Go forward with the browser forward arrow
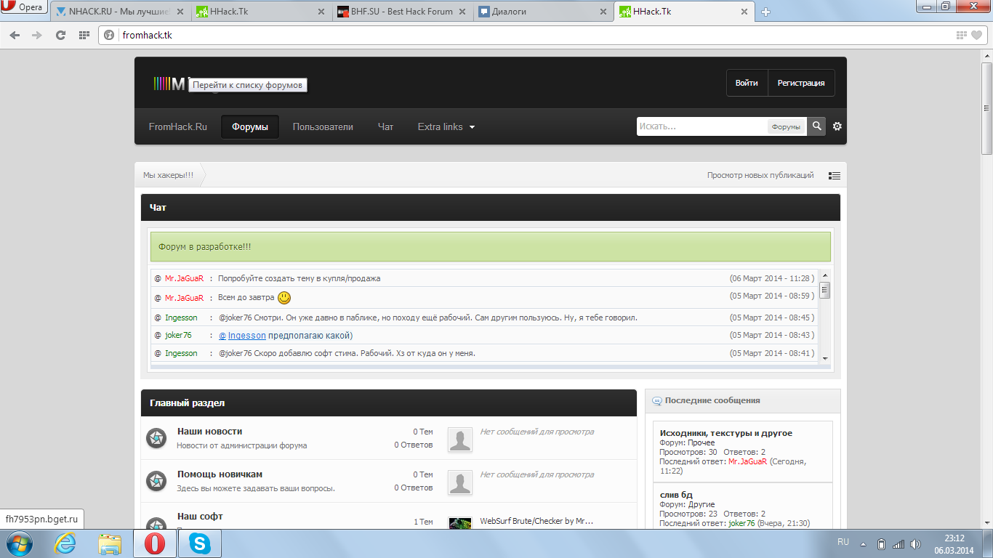The image size is (993, 558). (x=37, y=35)
